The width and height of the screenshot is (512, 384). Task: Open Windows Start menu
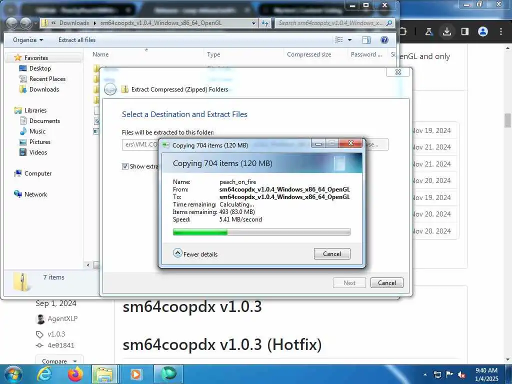pos(13,374)
